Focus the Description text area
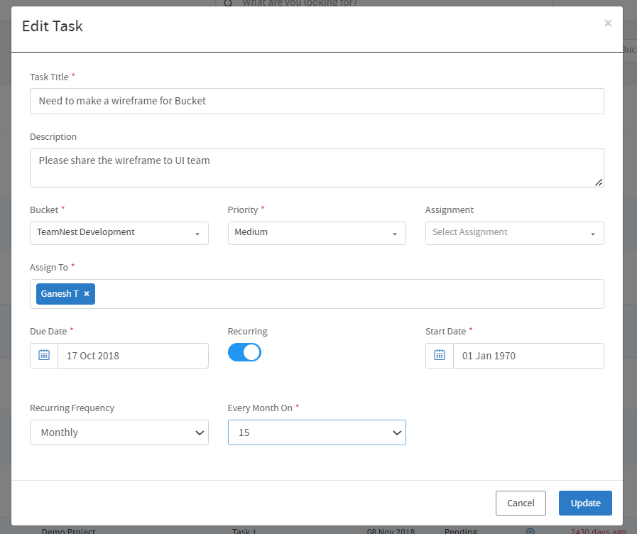The image size is (637, 534). [x=317, y=168]
